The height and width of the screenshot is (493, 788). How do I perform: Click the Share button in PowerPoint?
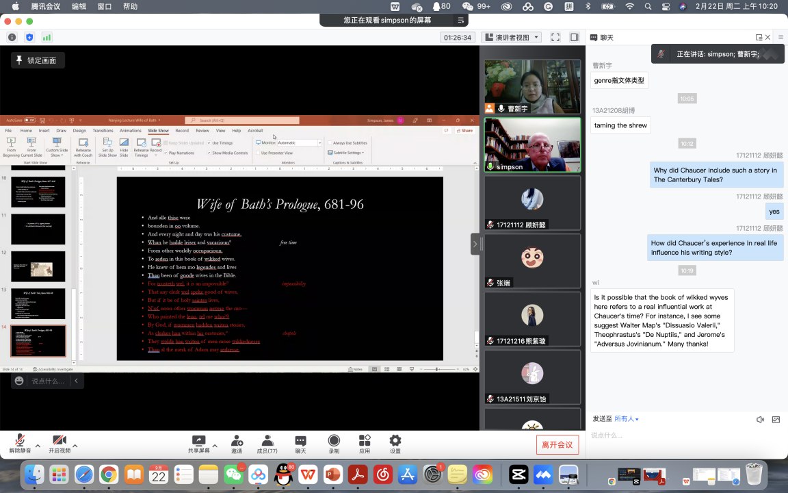click(x=464, y=131)
